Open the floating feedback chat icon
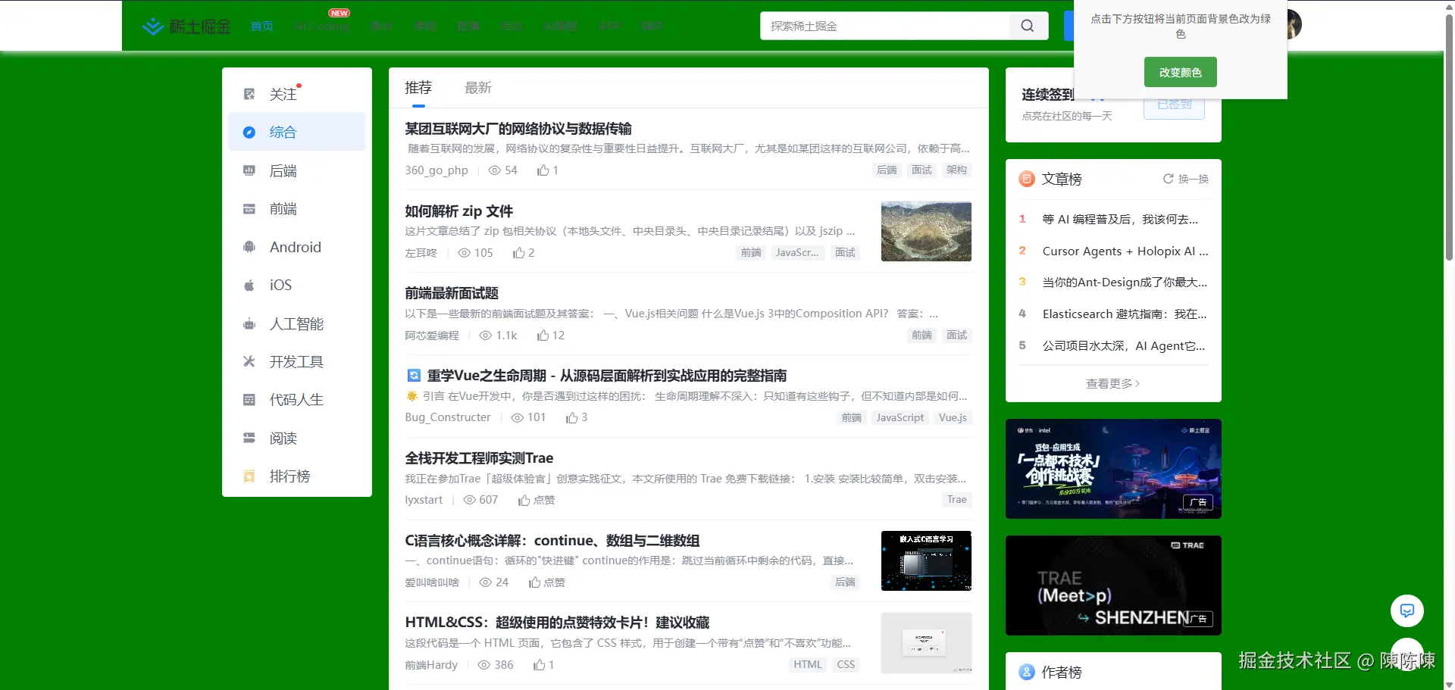Viewport: 1455px width, 690px height. tap(1407, 610)
